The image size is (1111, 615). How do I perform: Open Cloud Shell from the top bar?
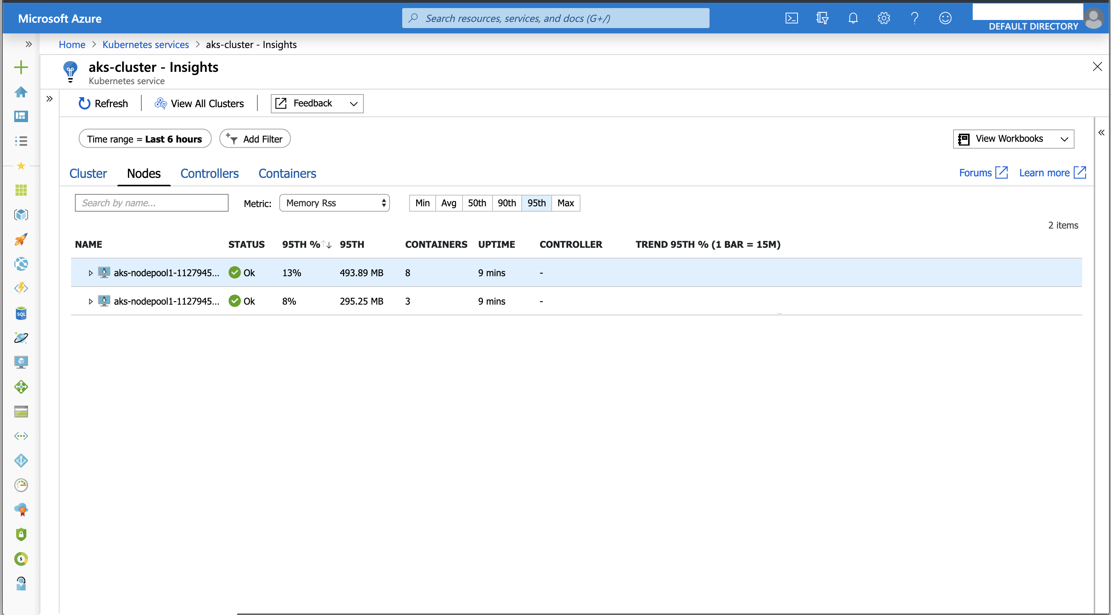pos(791,18)
